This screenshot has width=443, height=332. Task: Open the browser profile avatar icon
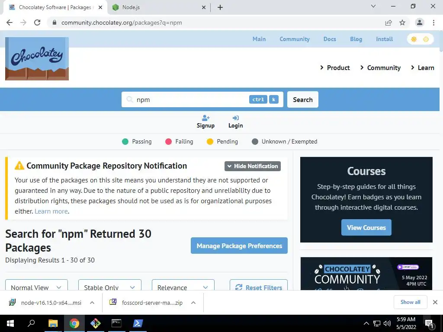[x=420, y=22]
